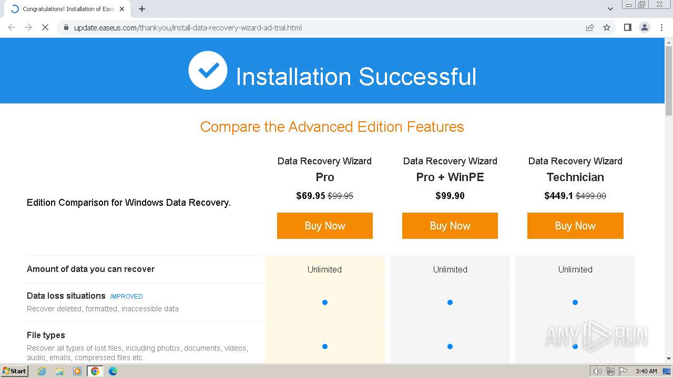Launch Internet Explorer from the taskbar
Screen dimensions: 673x378
click(x=42, y=371)
